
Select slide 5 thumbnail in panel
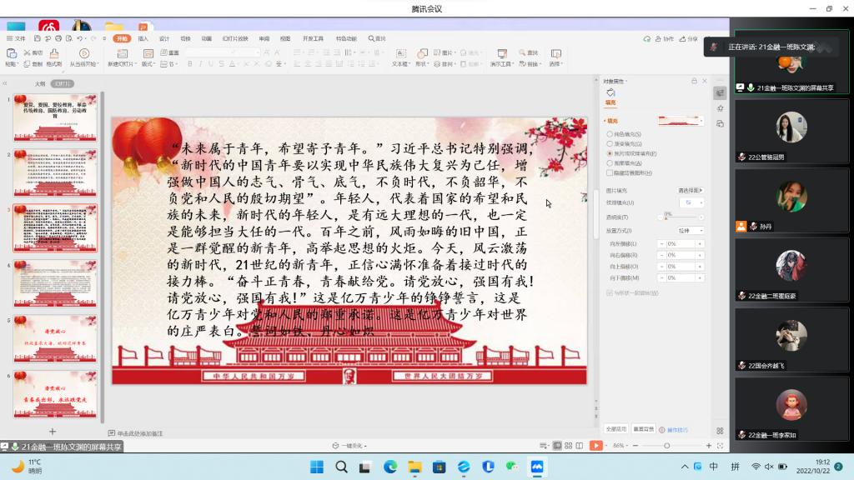[55, 339]
